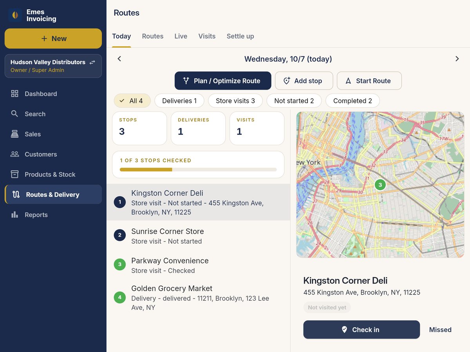Screen dimensions: 470x352
Task: Click the Add stop button
Action: (x=304, y=81)
